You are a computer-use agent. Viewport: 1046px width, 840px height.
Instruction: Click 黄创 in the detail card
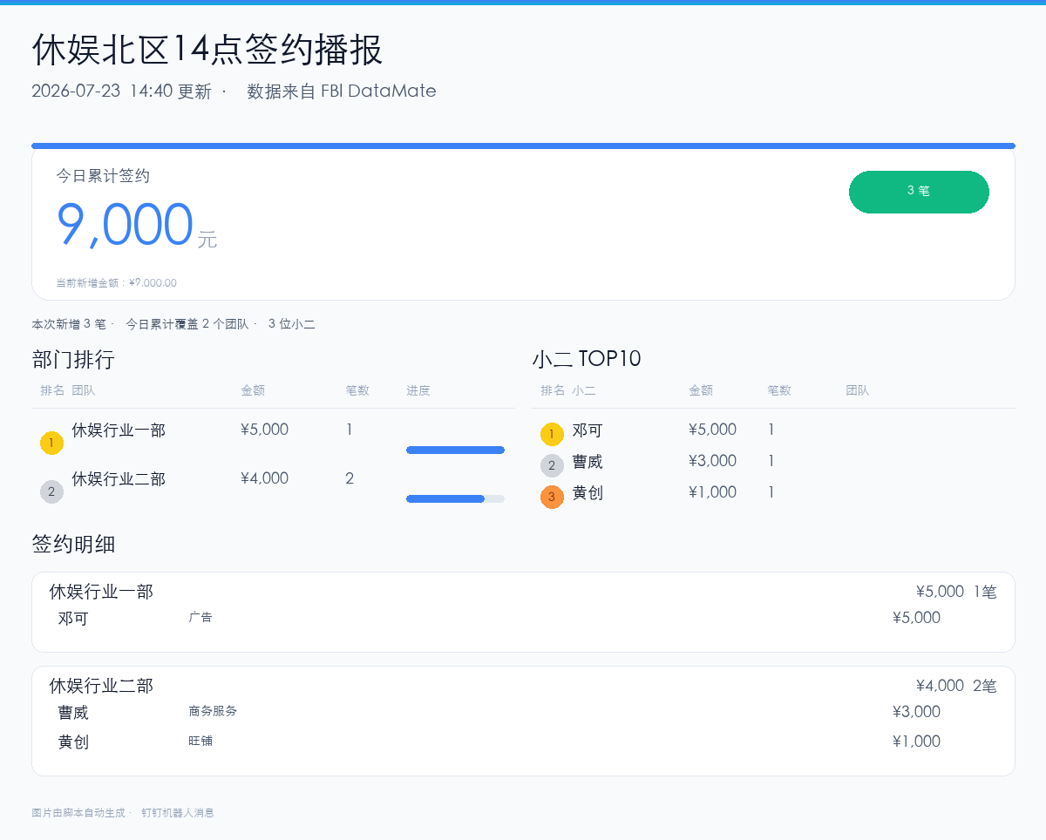coord(73,742)
